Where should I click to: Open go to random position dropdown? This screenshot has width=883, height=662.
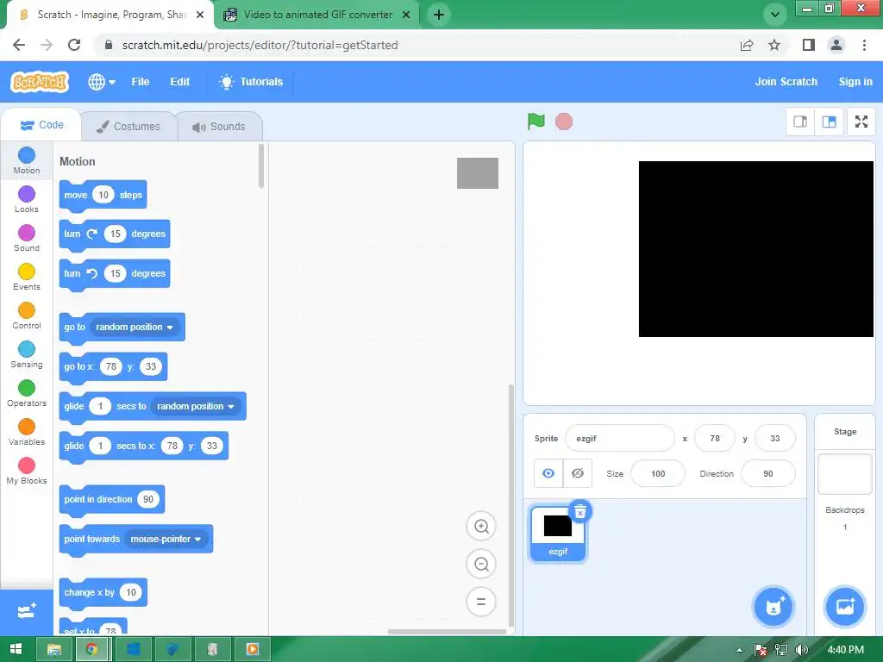135,327
